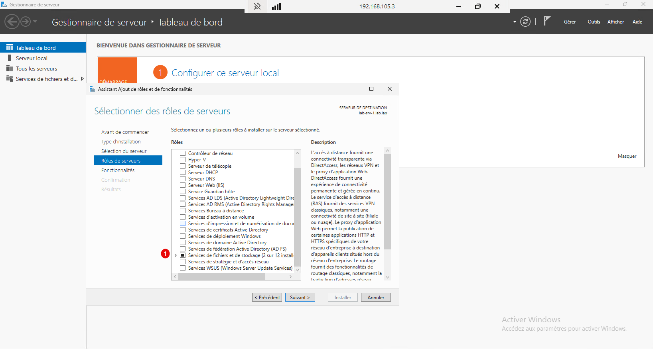Go to Fonctionnalités wizard step
Viewport: 653px width, 349px height.
click(118, 170)
